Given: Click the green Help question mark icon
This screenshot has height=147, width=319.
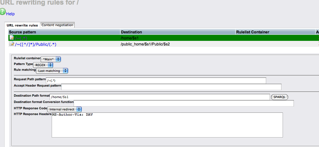Looking at the screenshot, I should point(3,12).
